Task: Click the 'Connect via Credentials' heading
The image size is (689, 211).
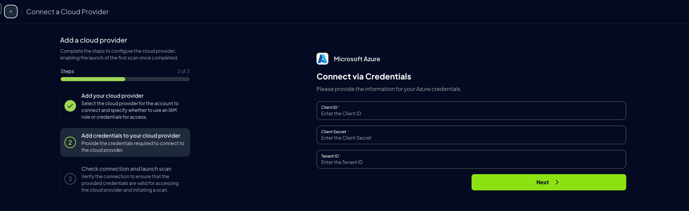Action: [364, 77]
